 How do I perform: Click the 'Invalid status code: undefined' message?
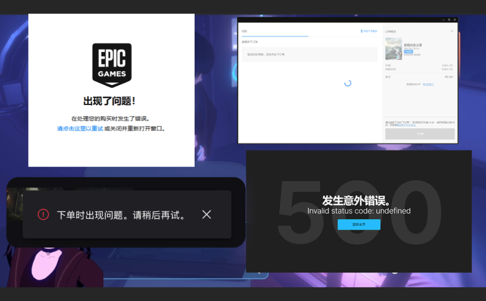pos(359,211)
